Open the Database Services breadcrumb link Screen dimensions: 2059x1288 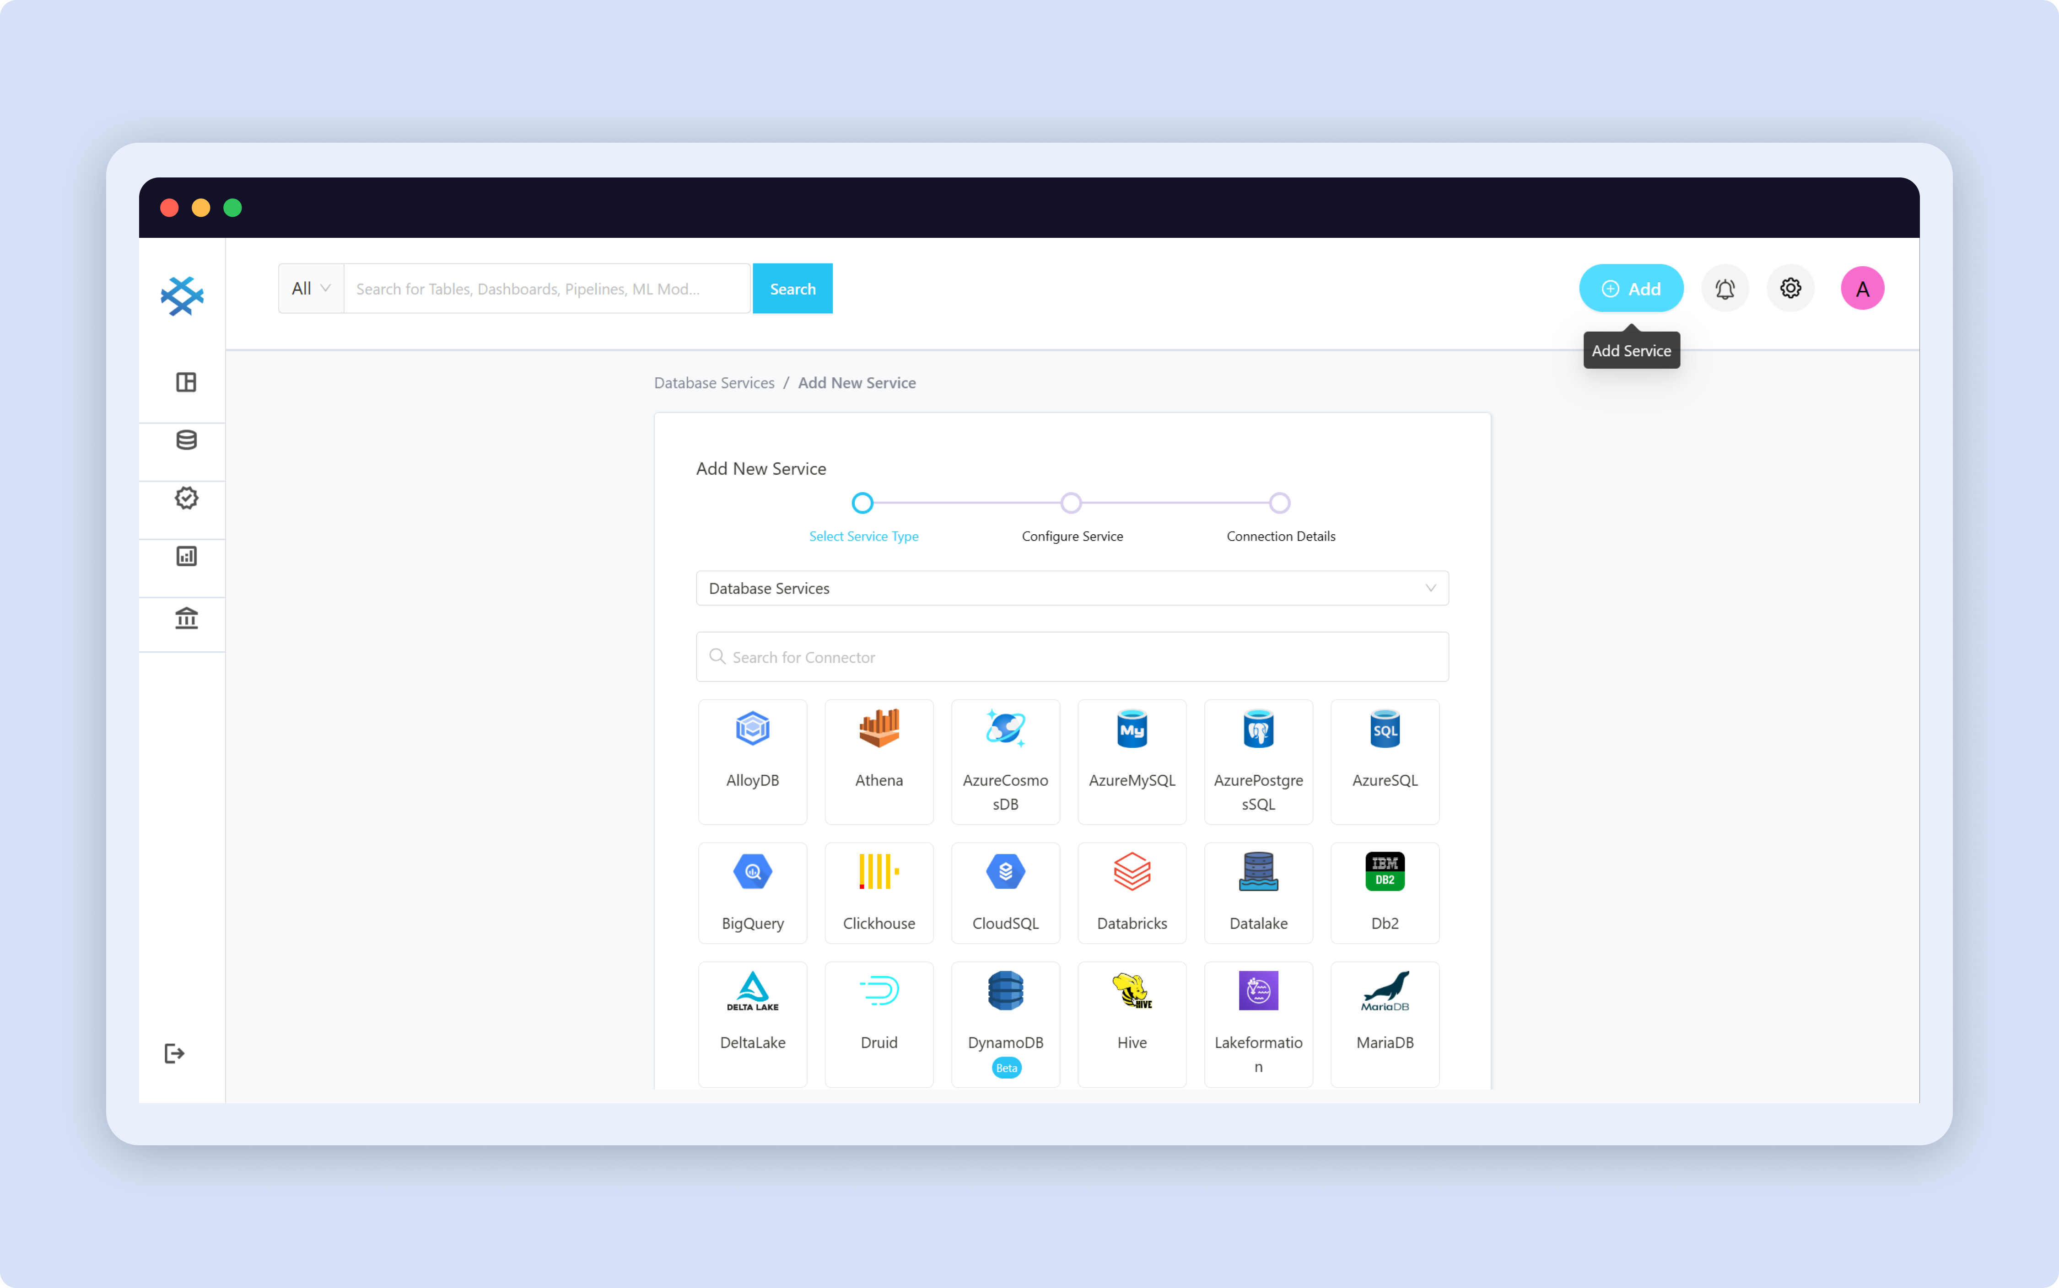pos(714,383)
